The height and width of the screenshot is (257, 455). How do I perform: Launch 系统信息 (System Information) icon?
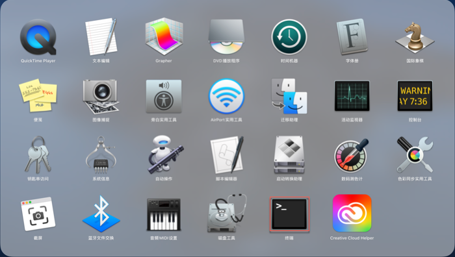click(101, 155)
